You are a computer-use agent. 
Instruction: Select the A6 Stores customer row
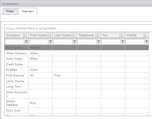[76, 47]
